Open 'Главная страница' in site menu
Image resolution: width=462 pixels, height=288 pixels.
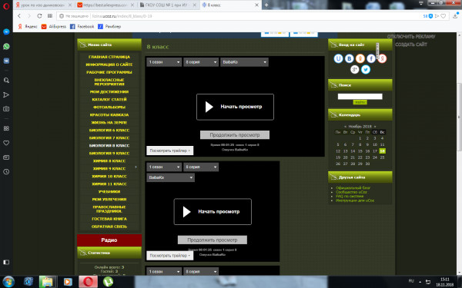pos(109,57)
